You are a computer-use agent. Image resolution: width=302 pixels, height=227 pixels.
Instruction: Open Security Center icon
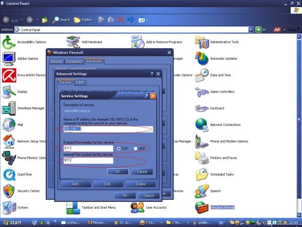point(8,191)
